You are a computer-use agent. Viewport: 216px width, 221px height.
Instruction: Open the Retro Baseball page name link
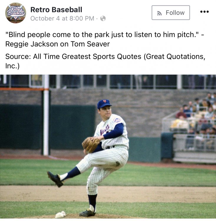tap(56, 10)
